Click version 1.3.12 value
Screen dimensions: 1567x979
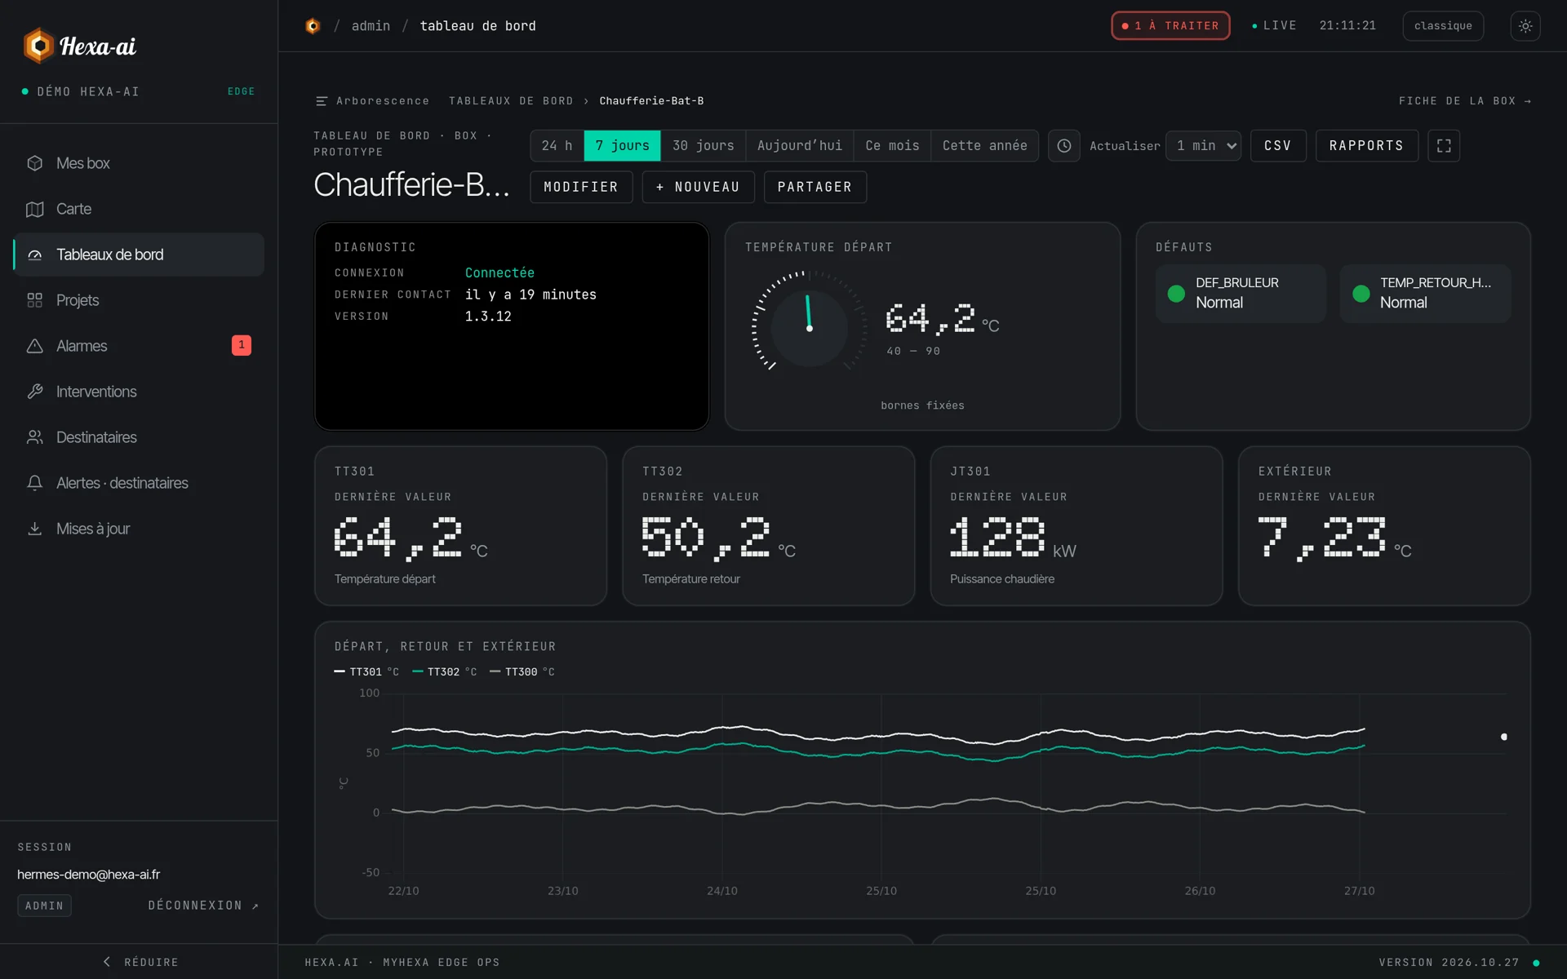point(488,317)
